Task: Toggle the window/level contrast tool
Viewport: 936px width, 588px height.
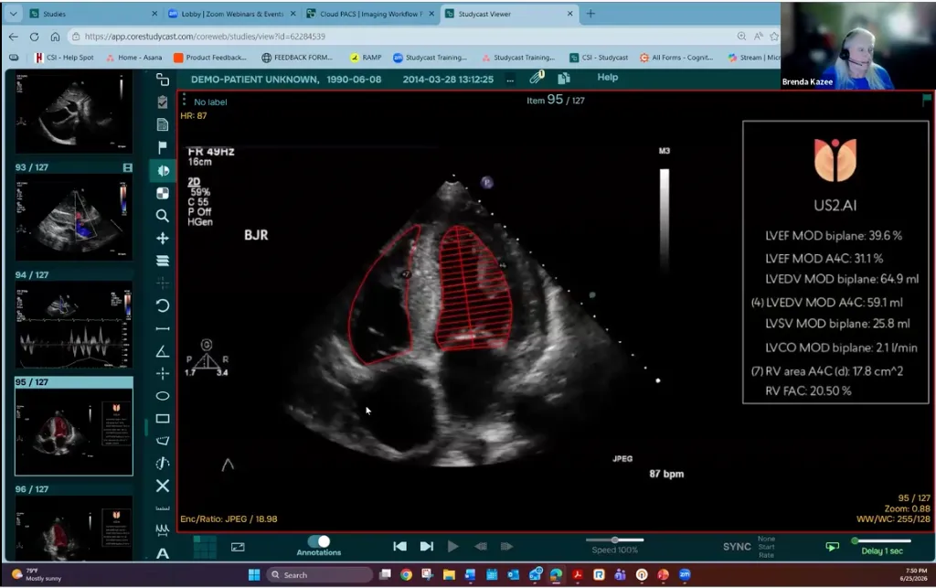Action: pyautogui.click(x=163, y=171)
